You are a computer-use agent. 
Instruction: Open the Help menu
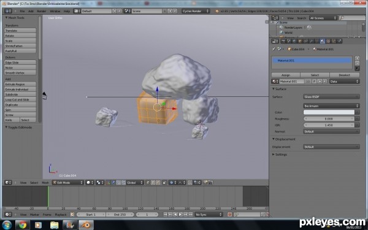click(x=67, y=11)
